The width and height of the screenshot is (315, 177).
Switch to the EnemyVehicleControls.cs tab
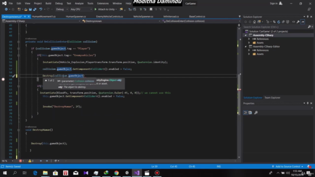pos(109,16)
